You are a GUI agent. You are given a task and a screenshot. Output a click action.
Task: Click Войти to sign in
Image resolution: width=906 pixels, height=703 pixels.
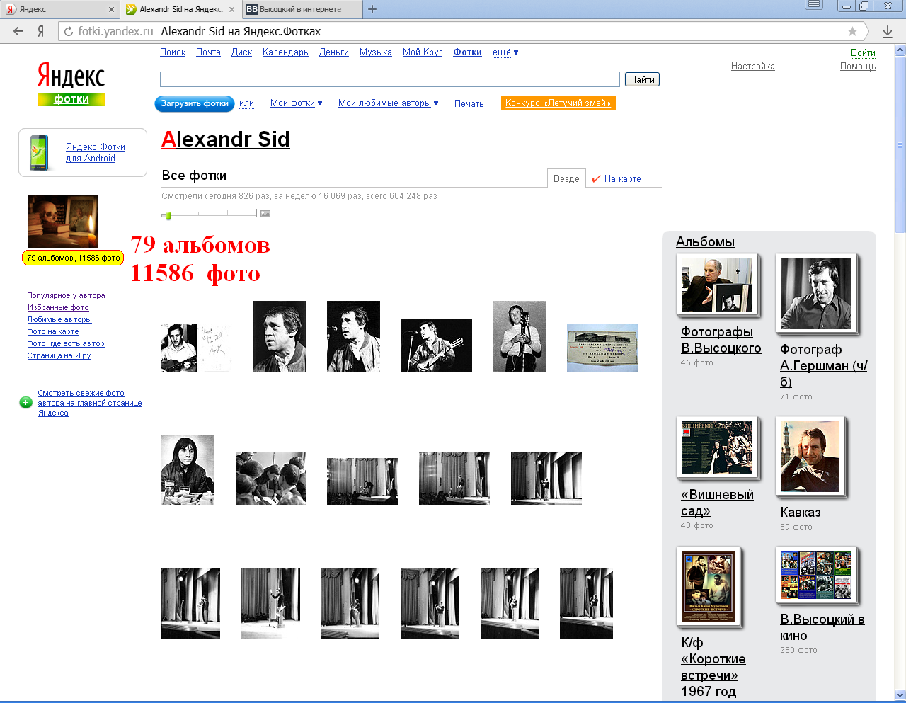(863, 52)
